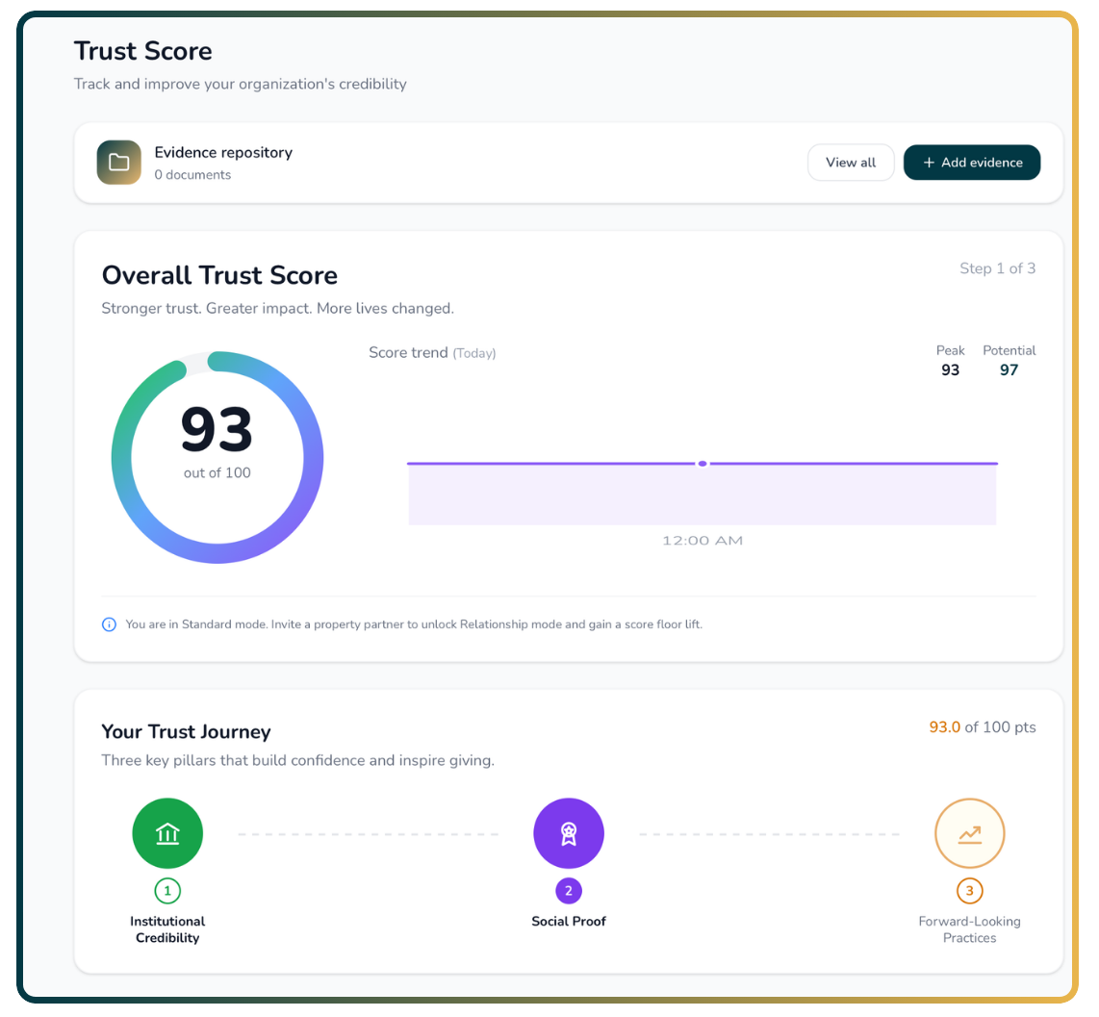This screenshot has width=1099, height=1017.
Task: Click the 93 out of 100 score ring
Action: [x=217, y=458]
